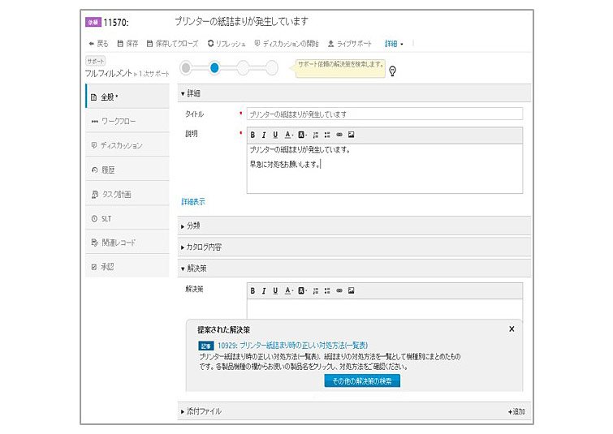The image size is (613, 434).
Task: Insert bulleted list in solution editor
Action: (327, 290)
